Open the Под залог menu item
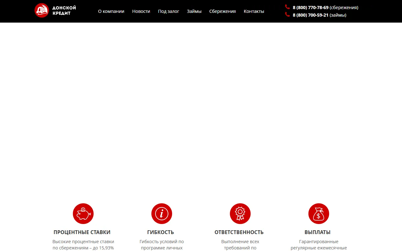 [169, 11]
